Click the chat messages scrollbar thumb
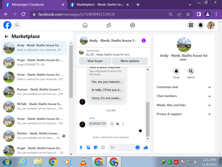Image resolution: width=222 pixels, height=167 pixels. (147, 119)
